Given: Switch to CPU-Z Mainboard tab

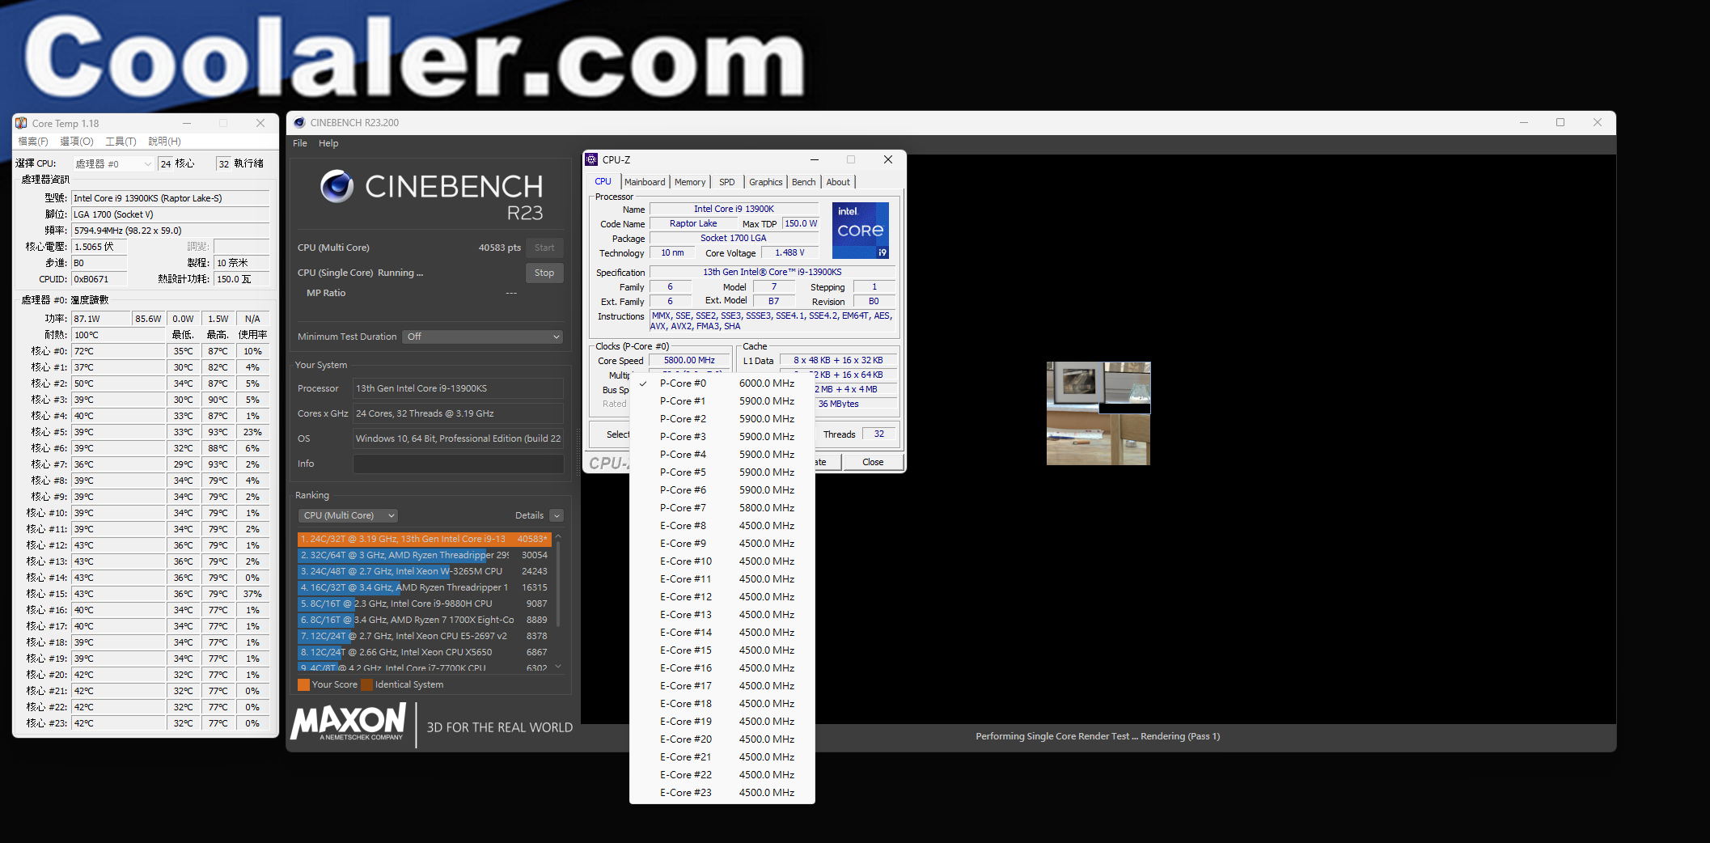Looking at the screenshot, I should tap(645, 182).
